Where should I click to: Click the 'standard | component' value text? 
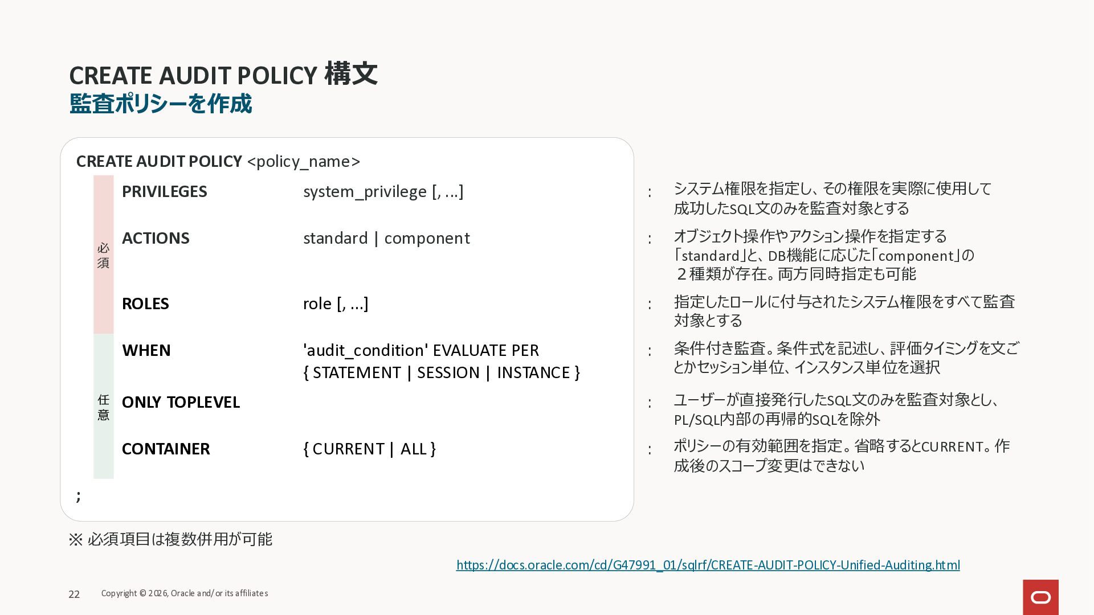pos(386,238)
